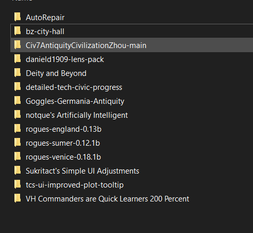Select the rogues-england-0.13b name text

[x=63, y=129]
